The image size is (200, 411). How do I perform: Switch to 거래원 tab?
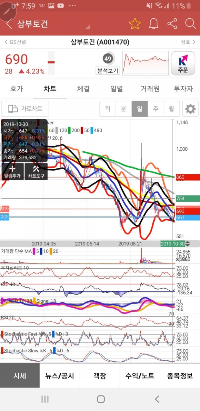pos(150,89)
